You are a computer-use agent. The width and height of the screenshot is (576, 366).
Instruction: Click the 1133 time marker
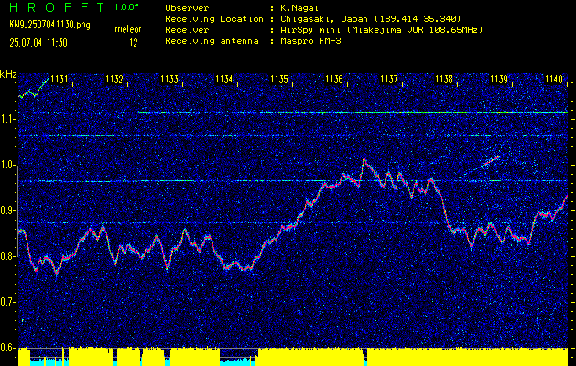click(x=169, y=79)
